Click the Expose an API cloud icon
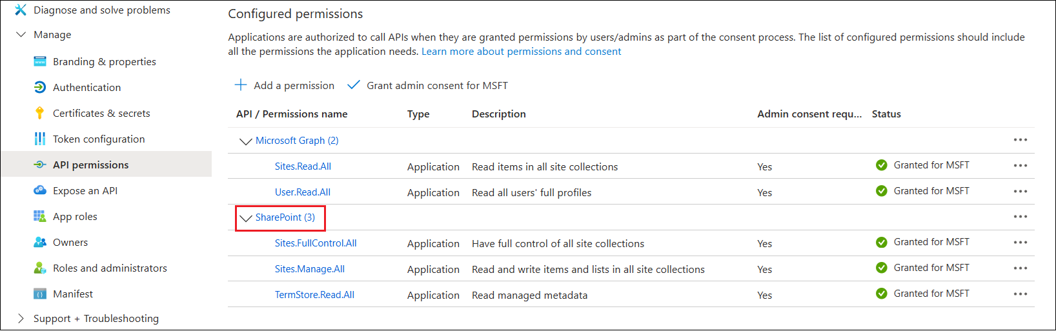 tap(40, 191)
